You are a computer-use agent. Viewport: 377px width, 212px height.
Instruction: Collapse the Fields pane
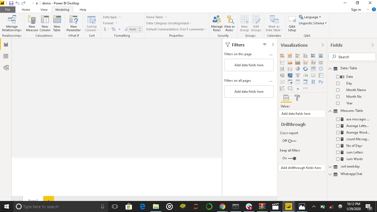[373, 45]
